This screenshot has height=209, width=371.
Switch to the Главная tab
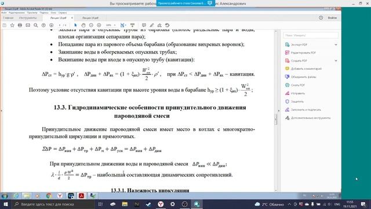tap(8, 18)
